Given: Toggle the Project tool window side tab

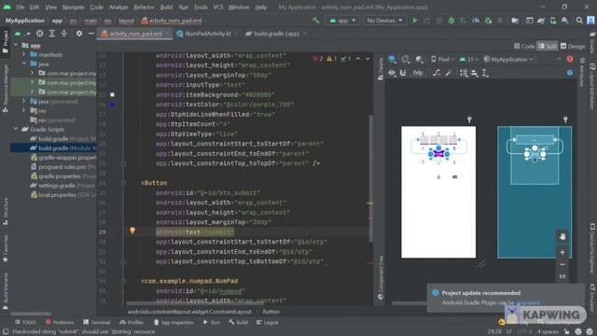Looking at the screenshot, I should tap(5, 42).
